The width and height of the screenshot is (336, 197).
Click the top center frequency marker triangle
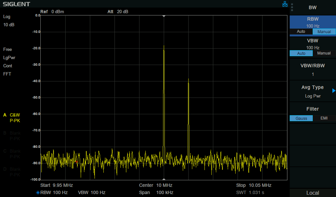[164, 16]
